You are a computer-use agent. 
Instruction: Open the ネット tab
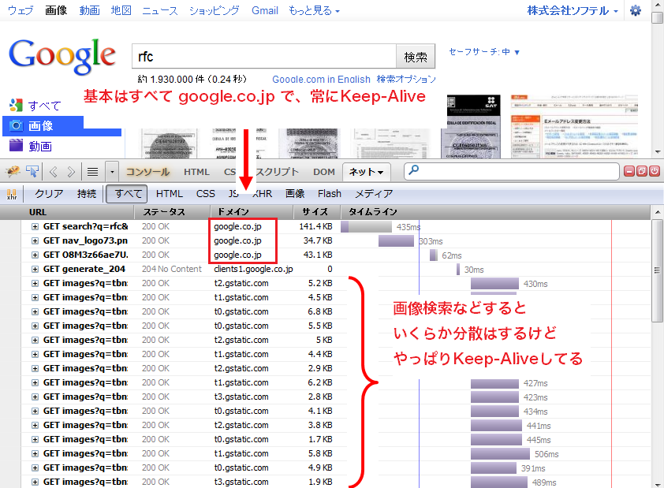[x=366, y=171]
